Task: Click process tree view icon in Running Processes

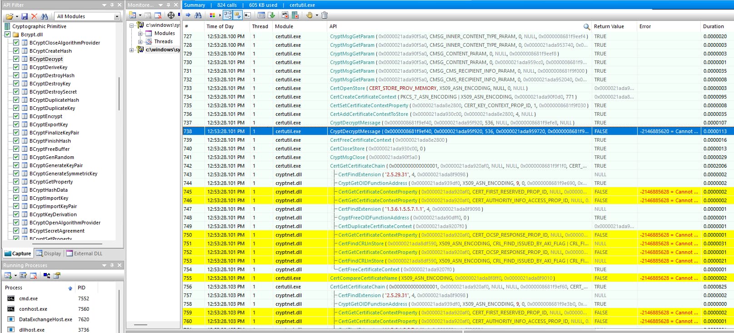Action: point(47,275)
